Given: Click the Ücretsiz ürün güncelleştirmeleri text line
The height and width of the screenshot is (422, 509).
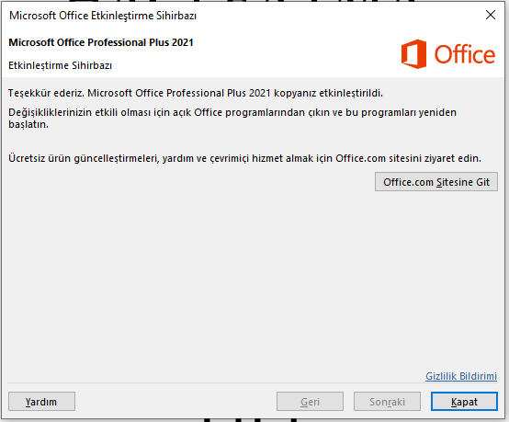Looking at the screenshot, I should (x=244, y=158).
